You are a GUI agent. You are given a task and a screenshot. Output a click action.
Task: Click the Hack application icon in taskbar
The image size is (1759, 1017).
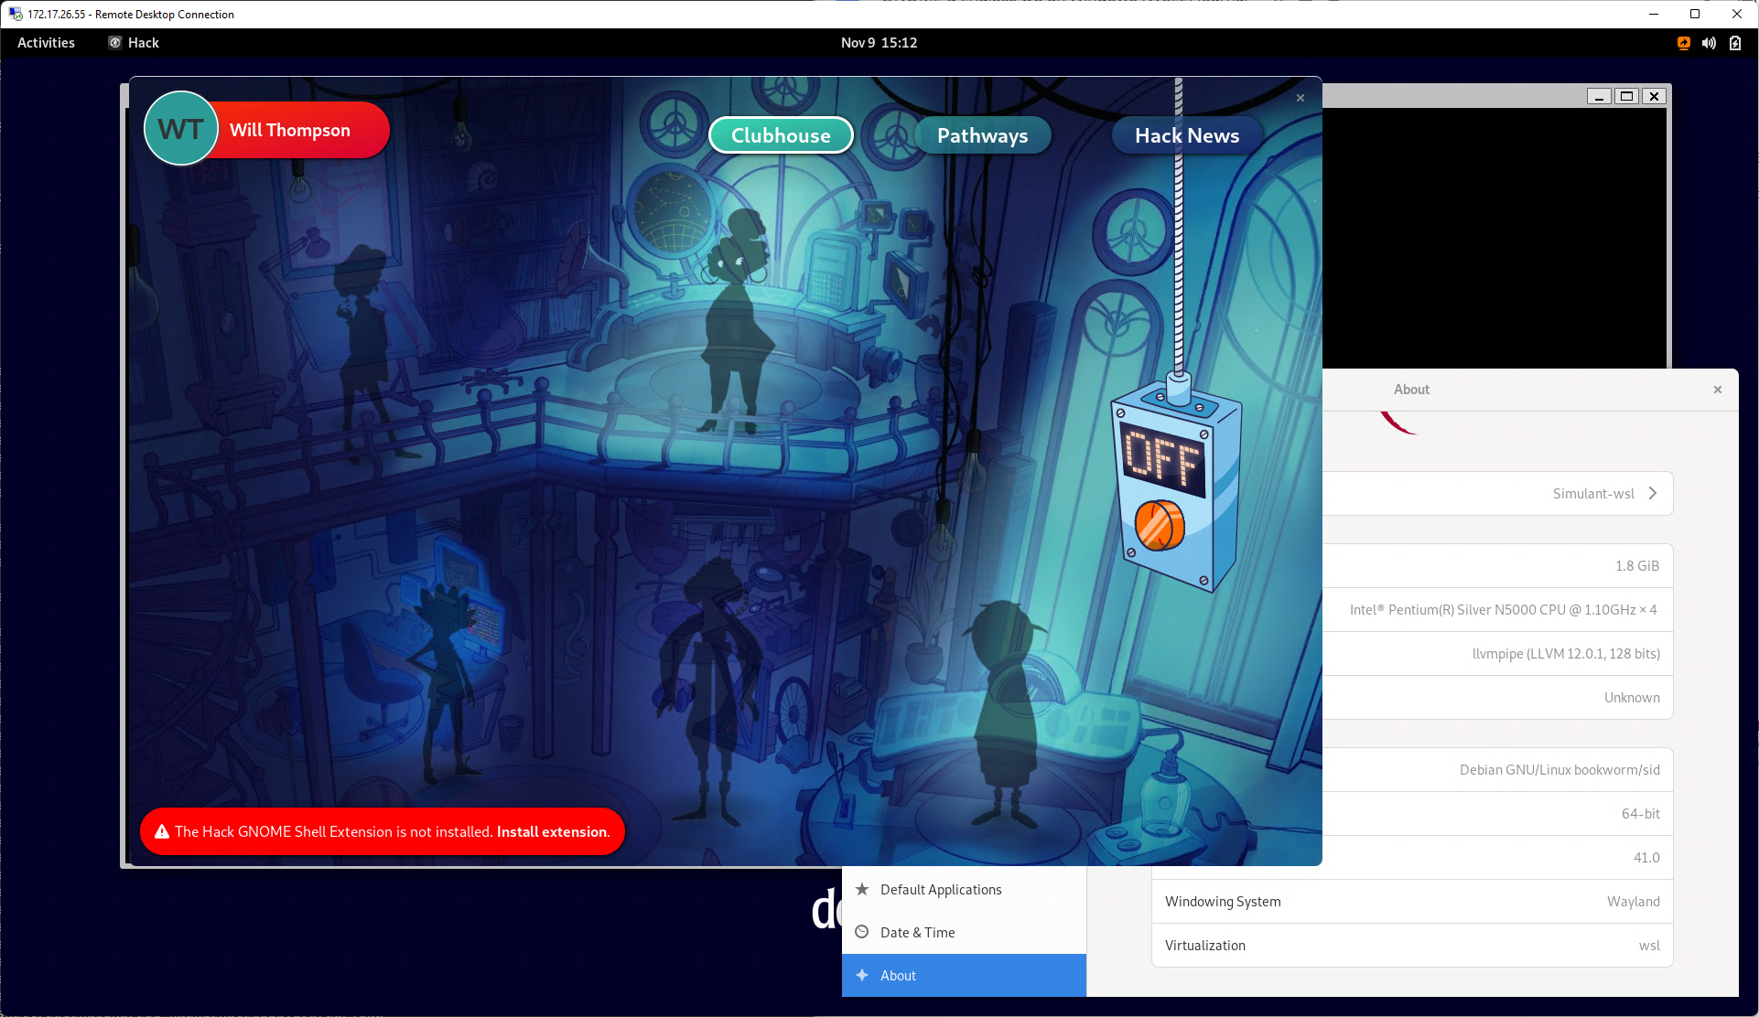(113, 42)
